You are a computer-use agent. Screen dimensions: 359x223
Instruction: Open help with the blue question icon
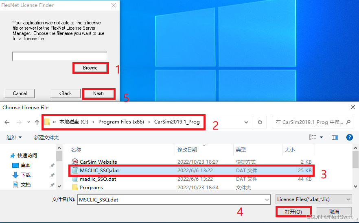[x=349, y=137]
